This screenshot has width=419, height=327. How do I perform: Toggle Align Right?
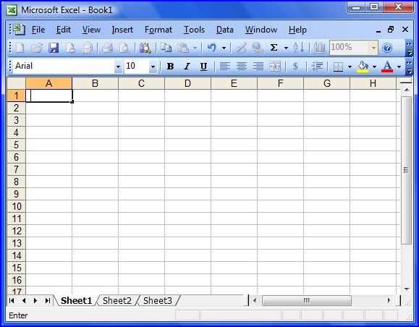click(x=258, y=67)
